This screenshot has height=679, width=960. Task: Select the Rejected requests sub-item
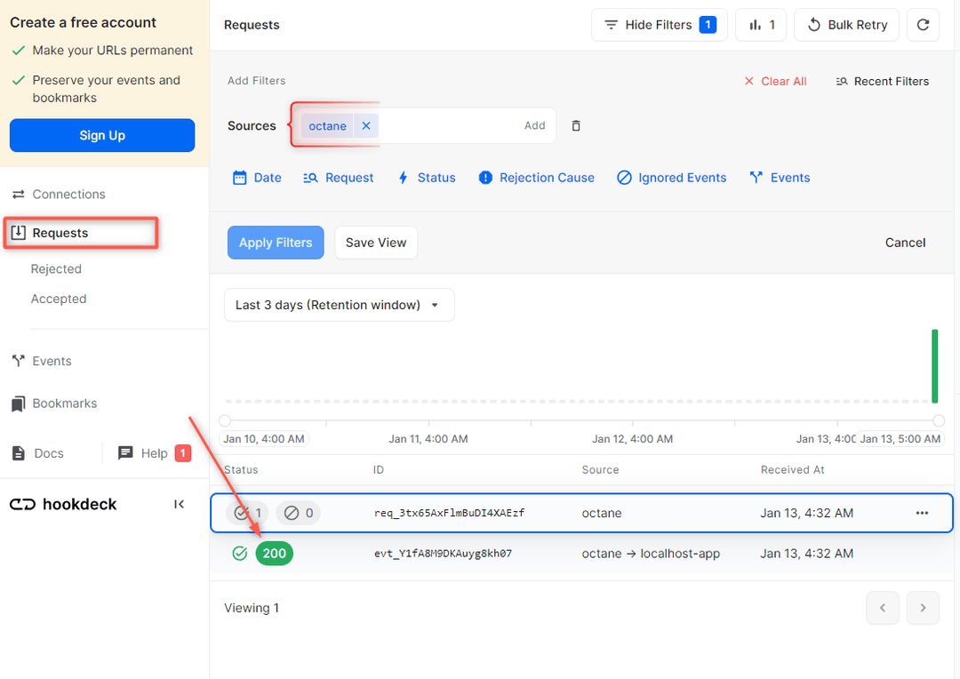coord(56,268)
